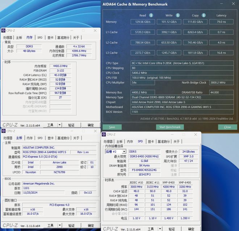Switch to SPD tab in memory CPU-Z window
This screenshot has height=231, width=239.
pos(40,38)
